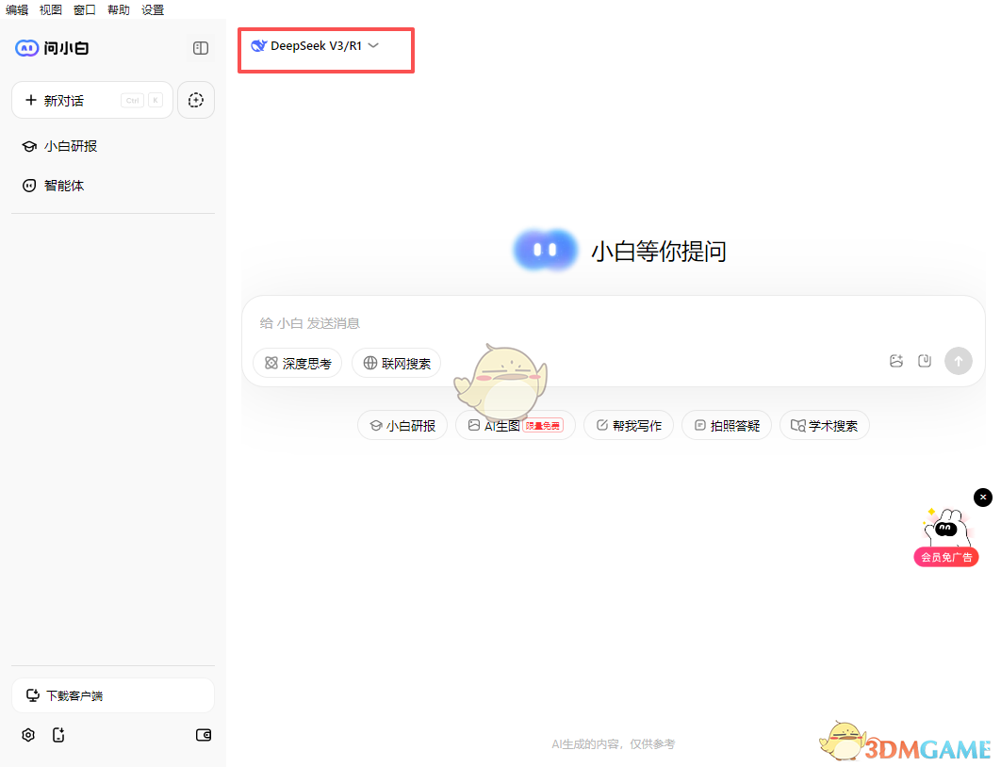Open the wallet icon at the bottom right
This screenshot has height=767, width=1001.
pyautogui.click(x=203, y=735)
